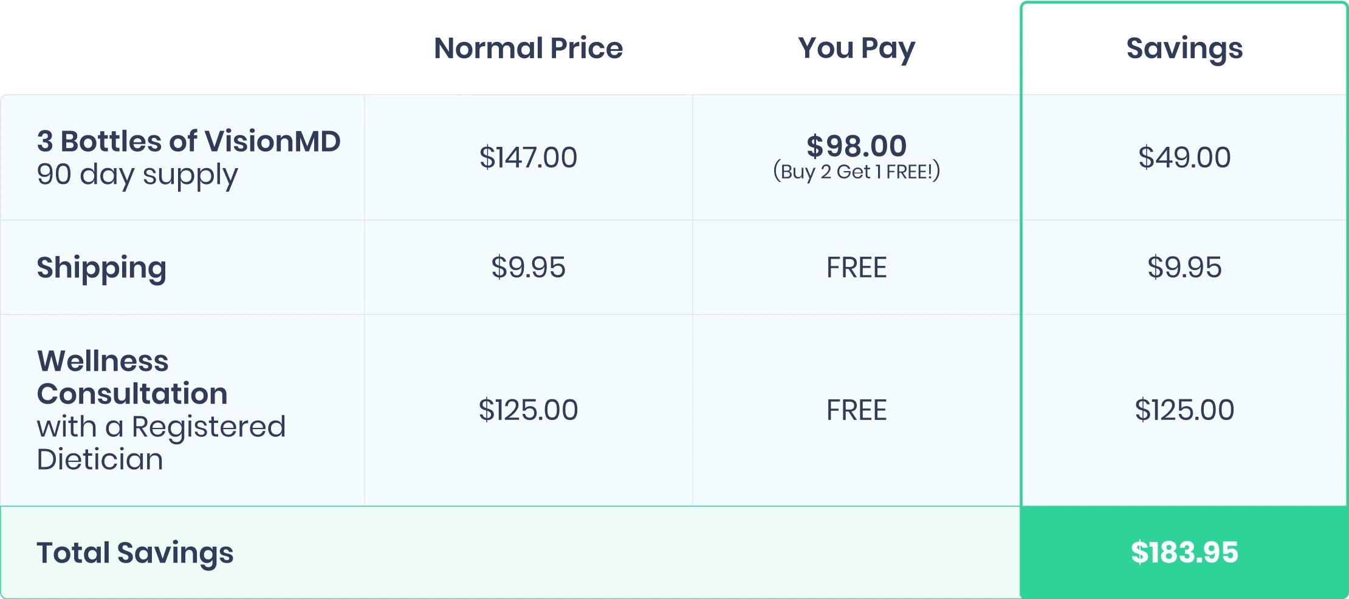Image resolution: width=1349 pixels, height=599 pixels.
Task: Click the You Pay column header
Action: [856, 48]
